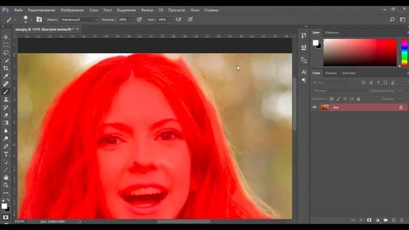The height and width of the screenshot is (230, 409).
Task: Select the Clone Stamp tool
Action: 6,100
